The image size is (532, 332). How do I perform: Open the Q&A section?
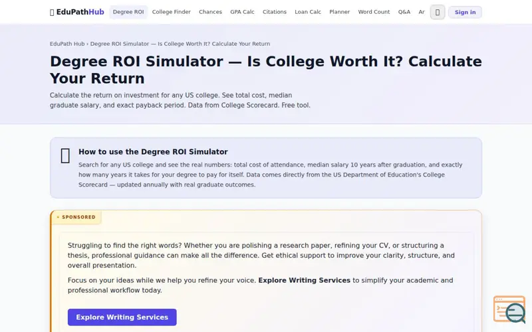click(x=404, y=12)
